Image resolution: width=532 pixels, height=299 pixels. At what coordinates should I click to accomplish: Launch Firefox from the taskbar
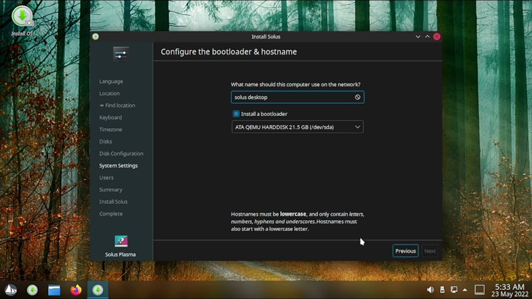76,290
